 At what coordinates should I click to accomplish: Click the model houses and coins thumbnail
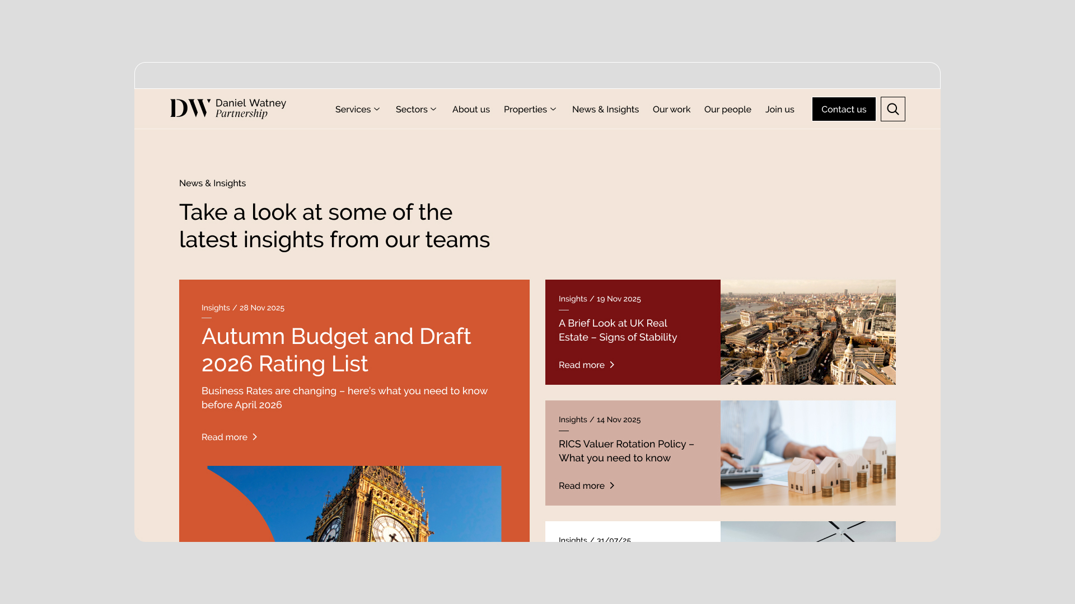tap(808, 453)
